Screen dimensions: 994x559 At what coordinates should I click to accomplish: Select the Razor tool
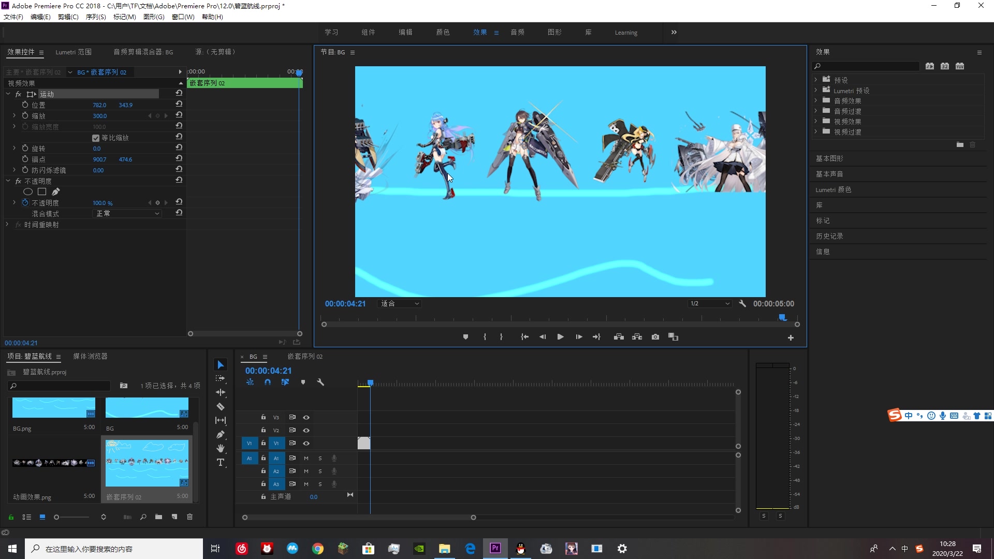point(221,407)
